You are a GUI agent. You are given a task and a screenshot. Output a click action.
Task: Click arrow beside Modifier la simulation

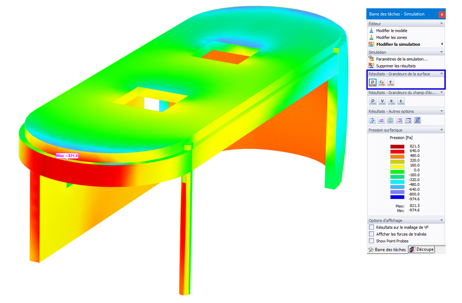tap(442, 44)
